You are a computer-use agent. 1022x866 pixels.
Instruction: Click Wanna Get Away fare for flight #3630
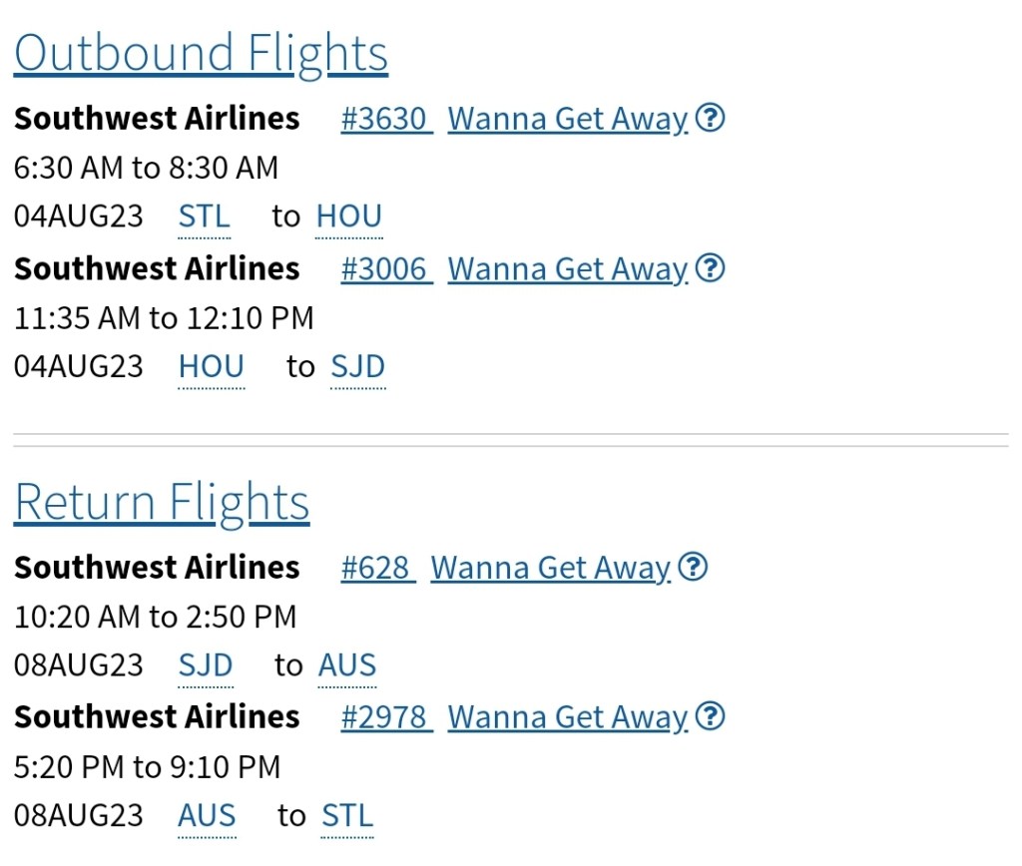[568, 120]
